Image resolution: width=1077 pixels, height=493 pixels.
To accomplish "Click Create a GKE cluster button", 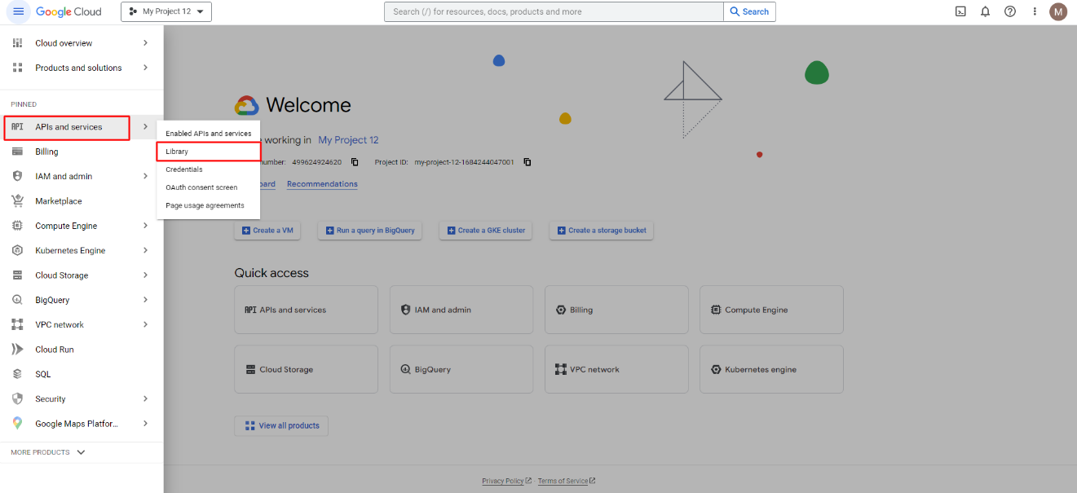I will coord(487,231).
